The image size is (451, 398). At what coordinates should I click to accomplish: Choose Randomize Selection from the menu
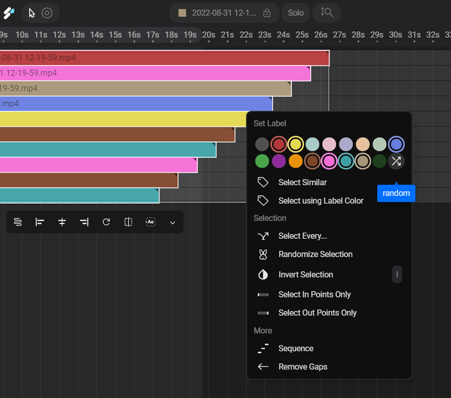tap(315, 254)
